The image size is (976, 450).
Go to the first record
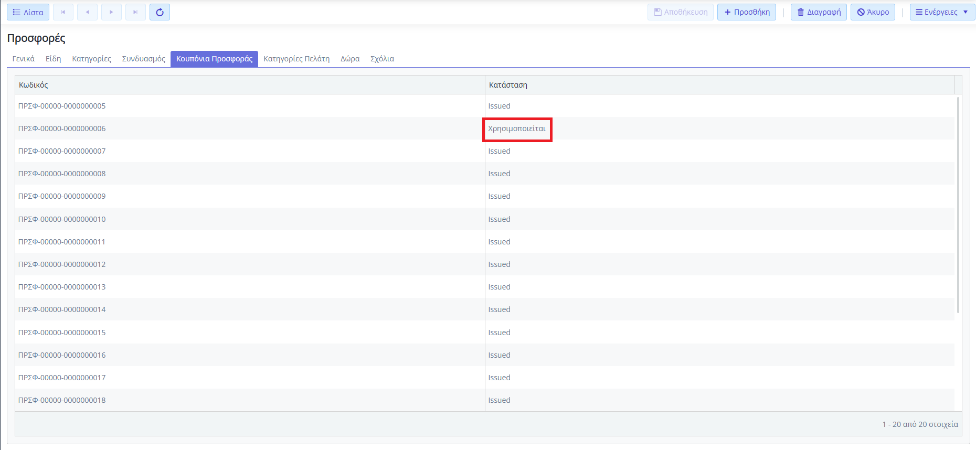tap(63, 12)
